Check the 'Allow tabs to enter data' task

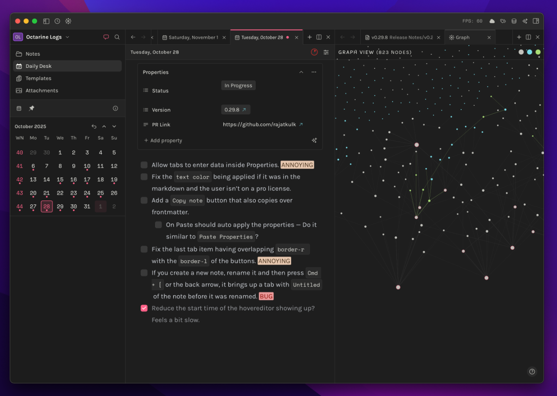tap(144, 165)
